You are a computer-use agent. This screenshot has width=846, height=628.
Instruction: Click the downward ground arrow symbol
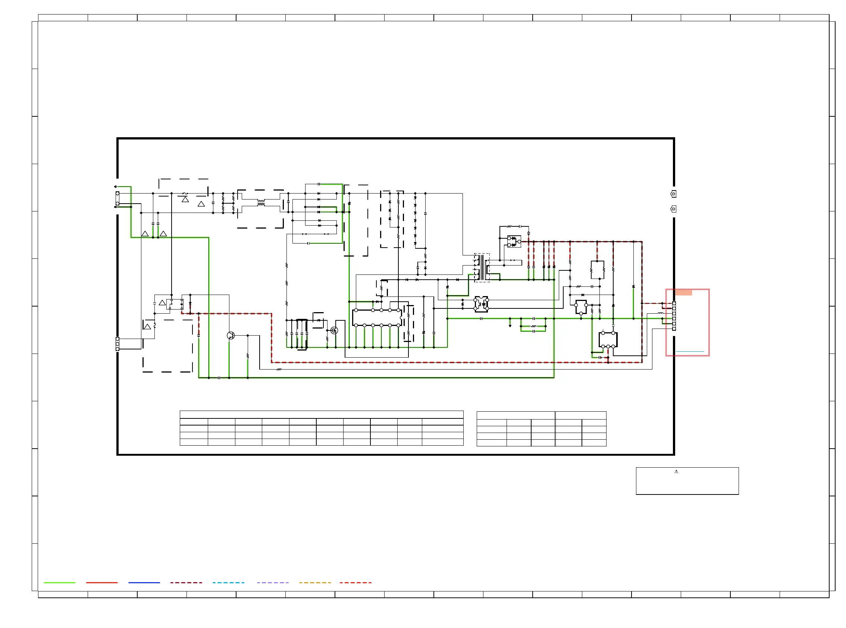pos(510,325)
